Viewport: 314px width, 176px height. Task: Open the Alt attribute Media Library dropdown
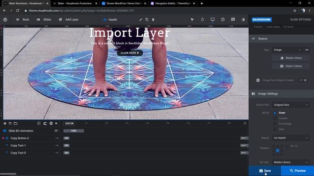291,162
